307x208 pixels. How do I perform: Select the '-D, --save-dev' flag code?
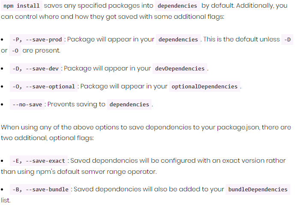tap(36, 69)
